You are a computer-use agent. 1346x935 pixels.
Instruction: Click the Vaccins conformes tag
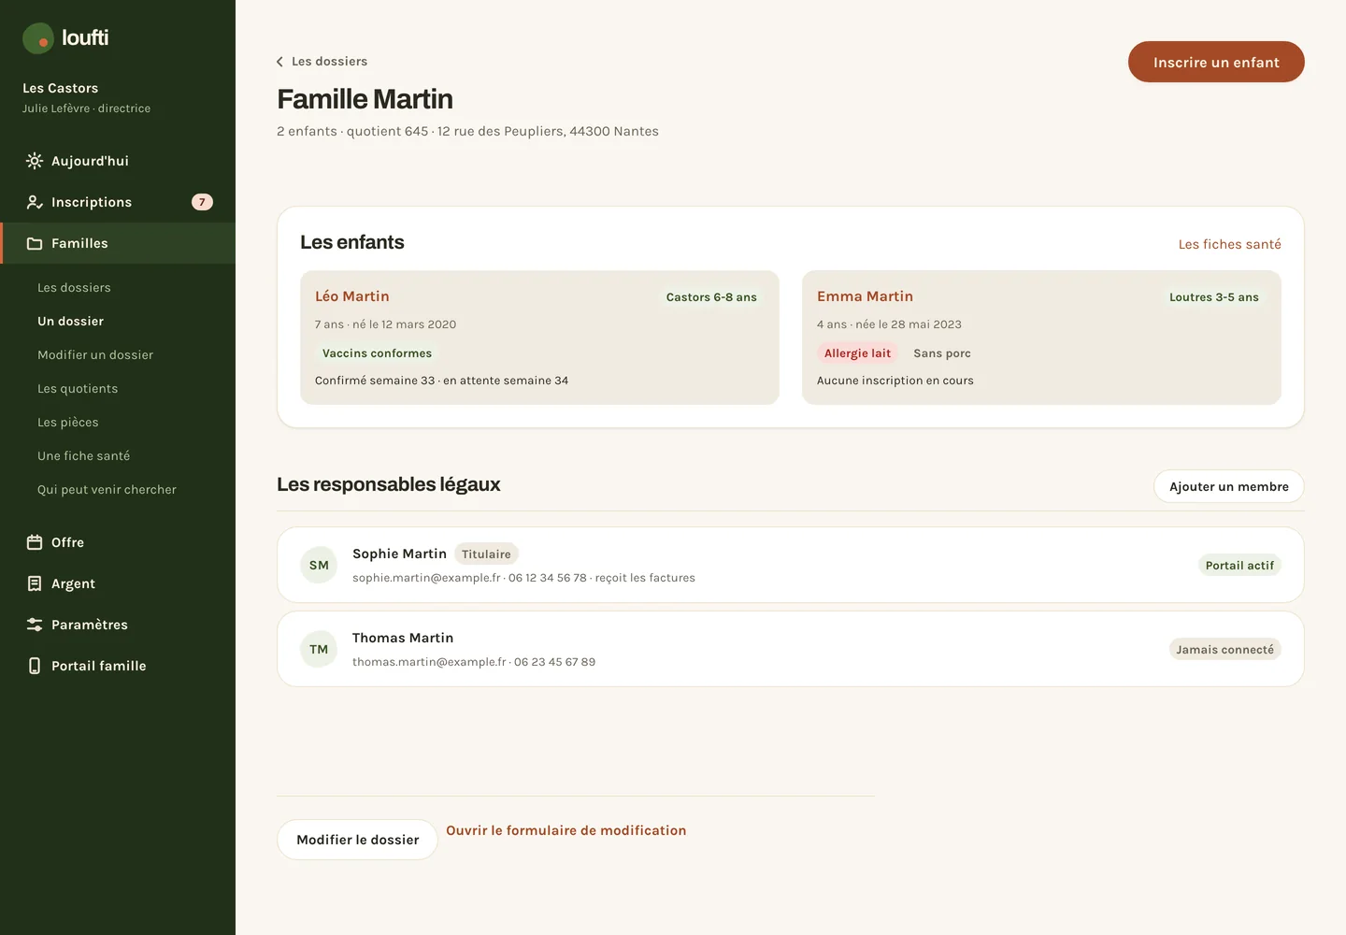click(377, 353)
